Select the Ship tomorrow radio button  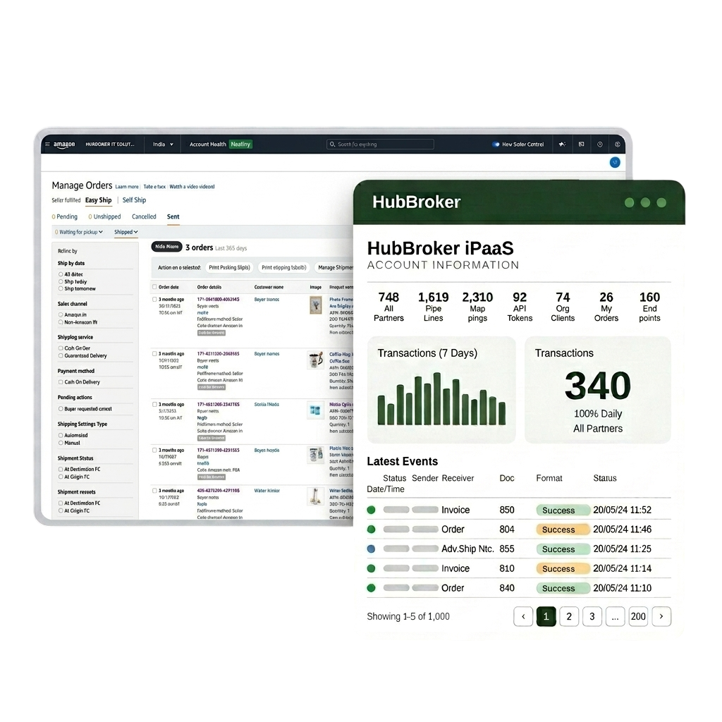[61, 288]
